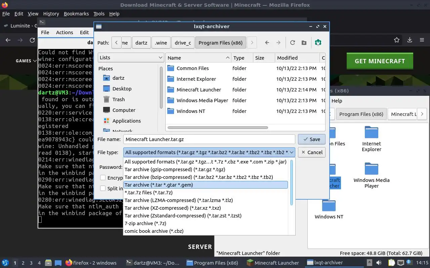
Task: Switch to Minecraft Launcher taskbar window
Action: tap(273, 263)
